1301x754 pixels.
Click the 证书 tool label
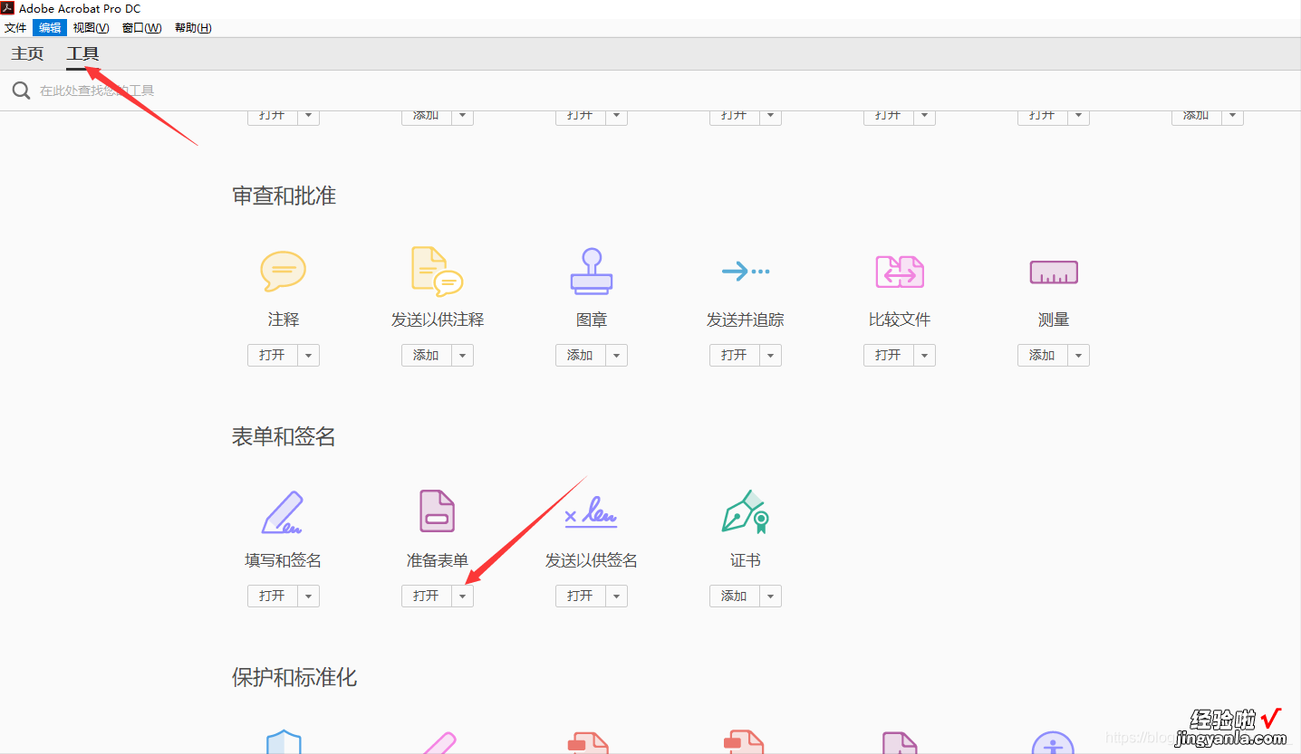click(746, 560)
